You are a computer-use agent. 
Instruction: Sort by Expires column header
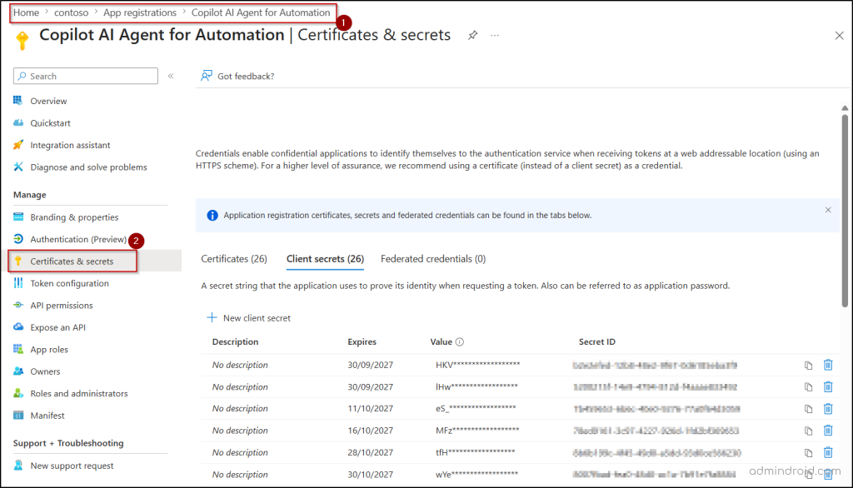(362, 342)
